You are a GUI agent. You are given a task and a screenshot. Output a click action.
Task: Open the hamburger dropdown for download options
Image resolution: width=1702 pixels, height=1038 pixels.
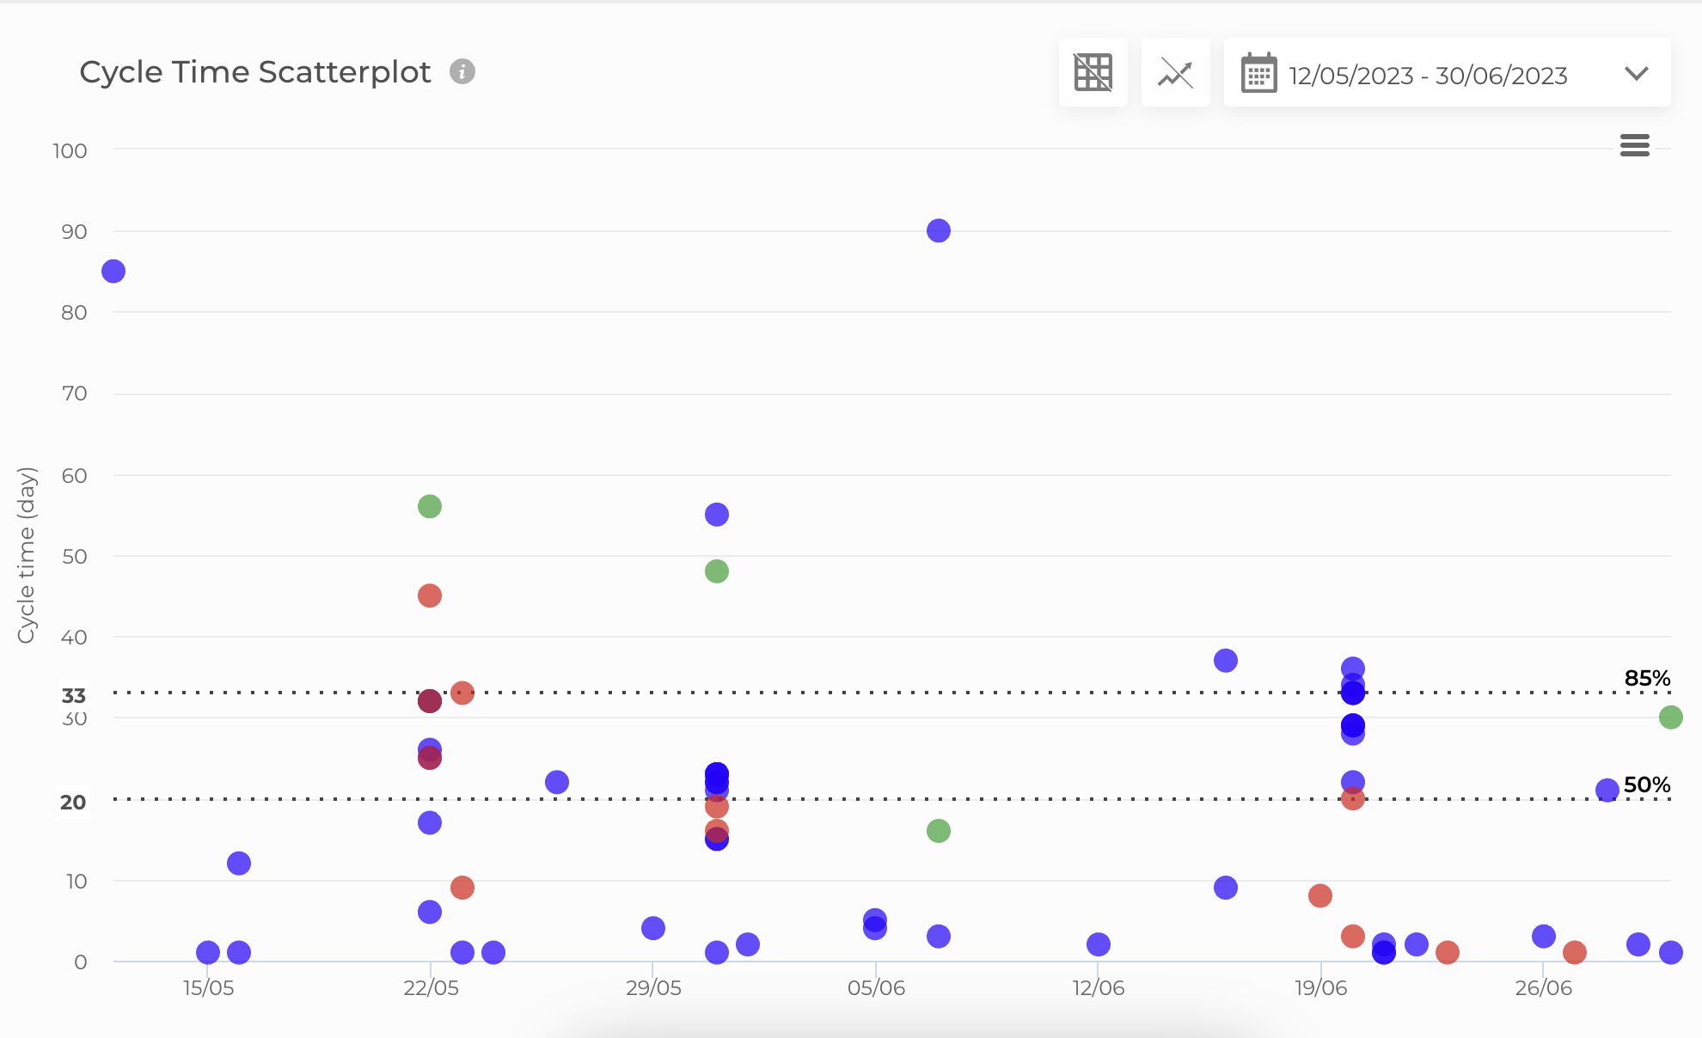(x=1635, y=145)
